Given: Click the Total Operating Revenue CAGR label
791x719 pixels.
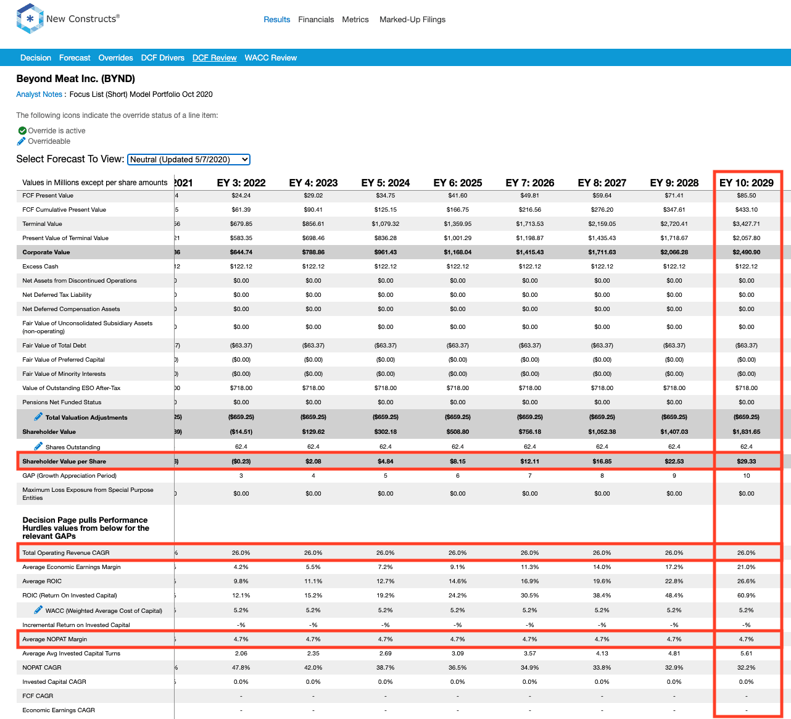Looking at the screenshot, I should (x=66, y=552).
